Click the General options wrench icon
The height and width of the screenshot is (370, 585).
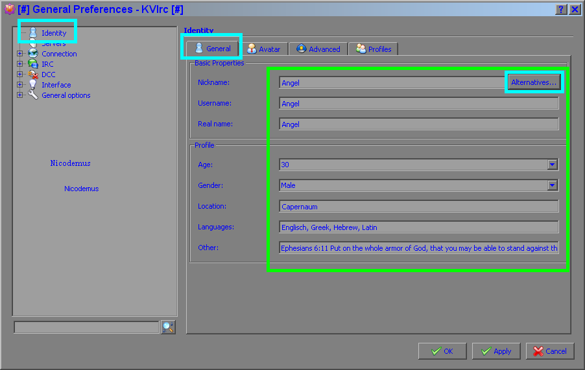point(33,95)
